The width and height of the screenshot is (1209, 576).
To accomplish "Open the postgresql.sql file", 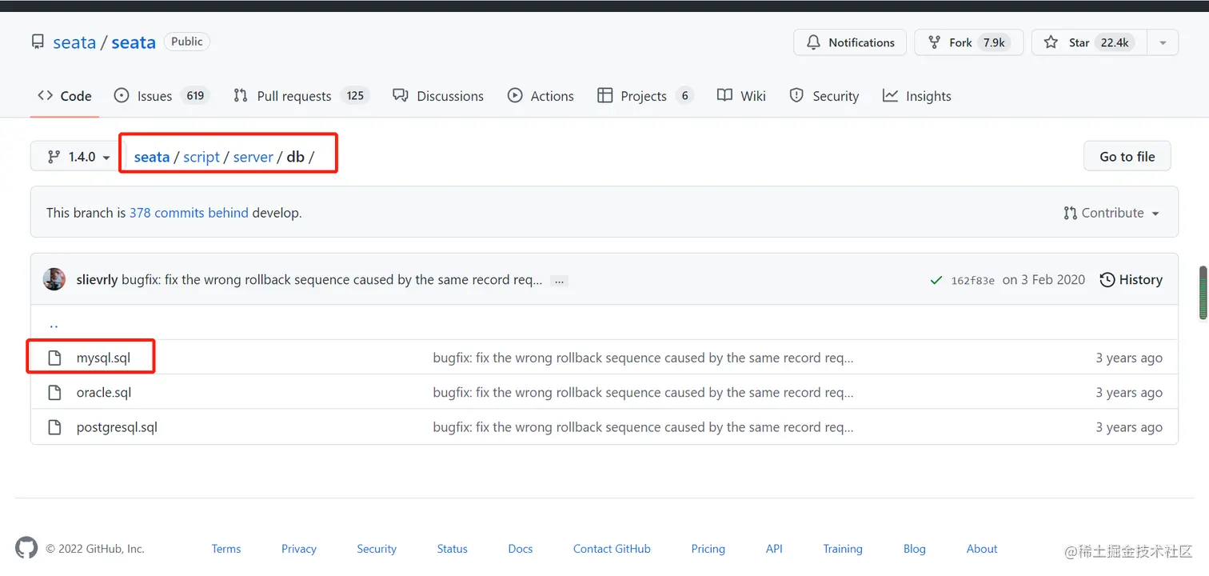I will [x=117, y=427].
